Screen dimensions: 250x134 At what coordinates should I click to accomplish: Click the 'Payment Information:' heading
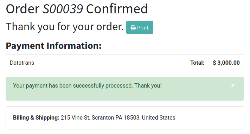[x=53, y=46]
